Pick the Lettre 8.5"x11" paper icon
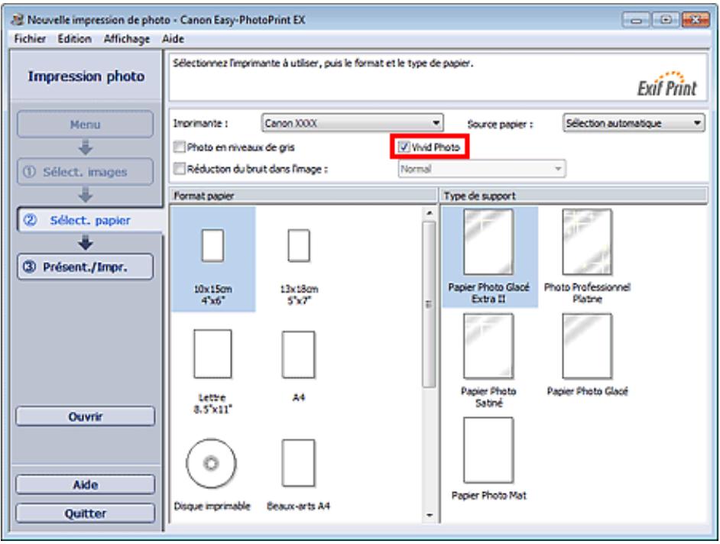The image size is (720, 544). [212, 354]
